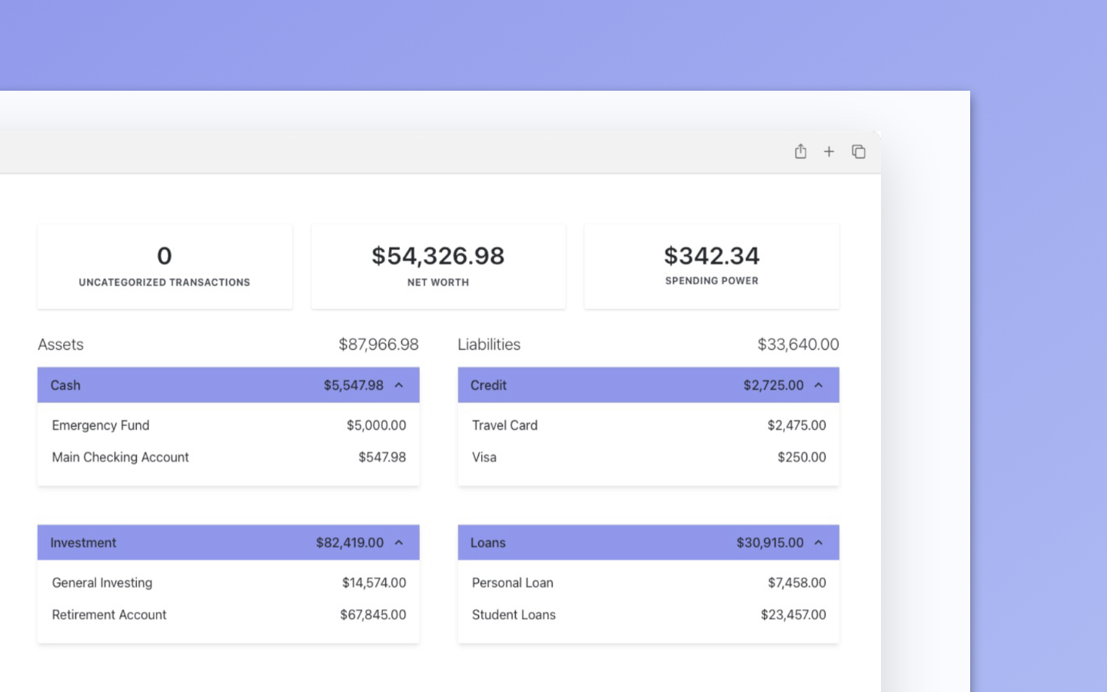This screenshot has width=1107, height=692.
Task: Click the $87,966.98 assets total
Action: (x=378, y=344)
